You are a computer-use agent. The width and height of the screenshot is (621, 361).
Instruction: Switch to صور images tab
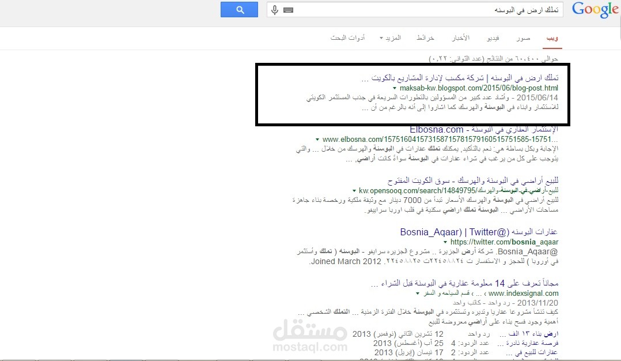[523, 38]
